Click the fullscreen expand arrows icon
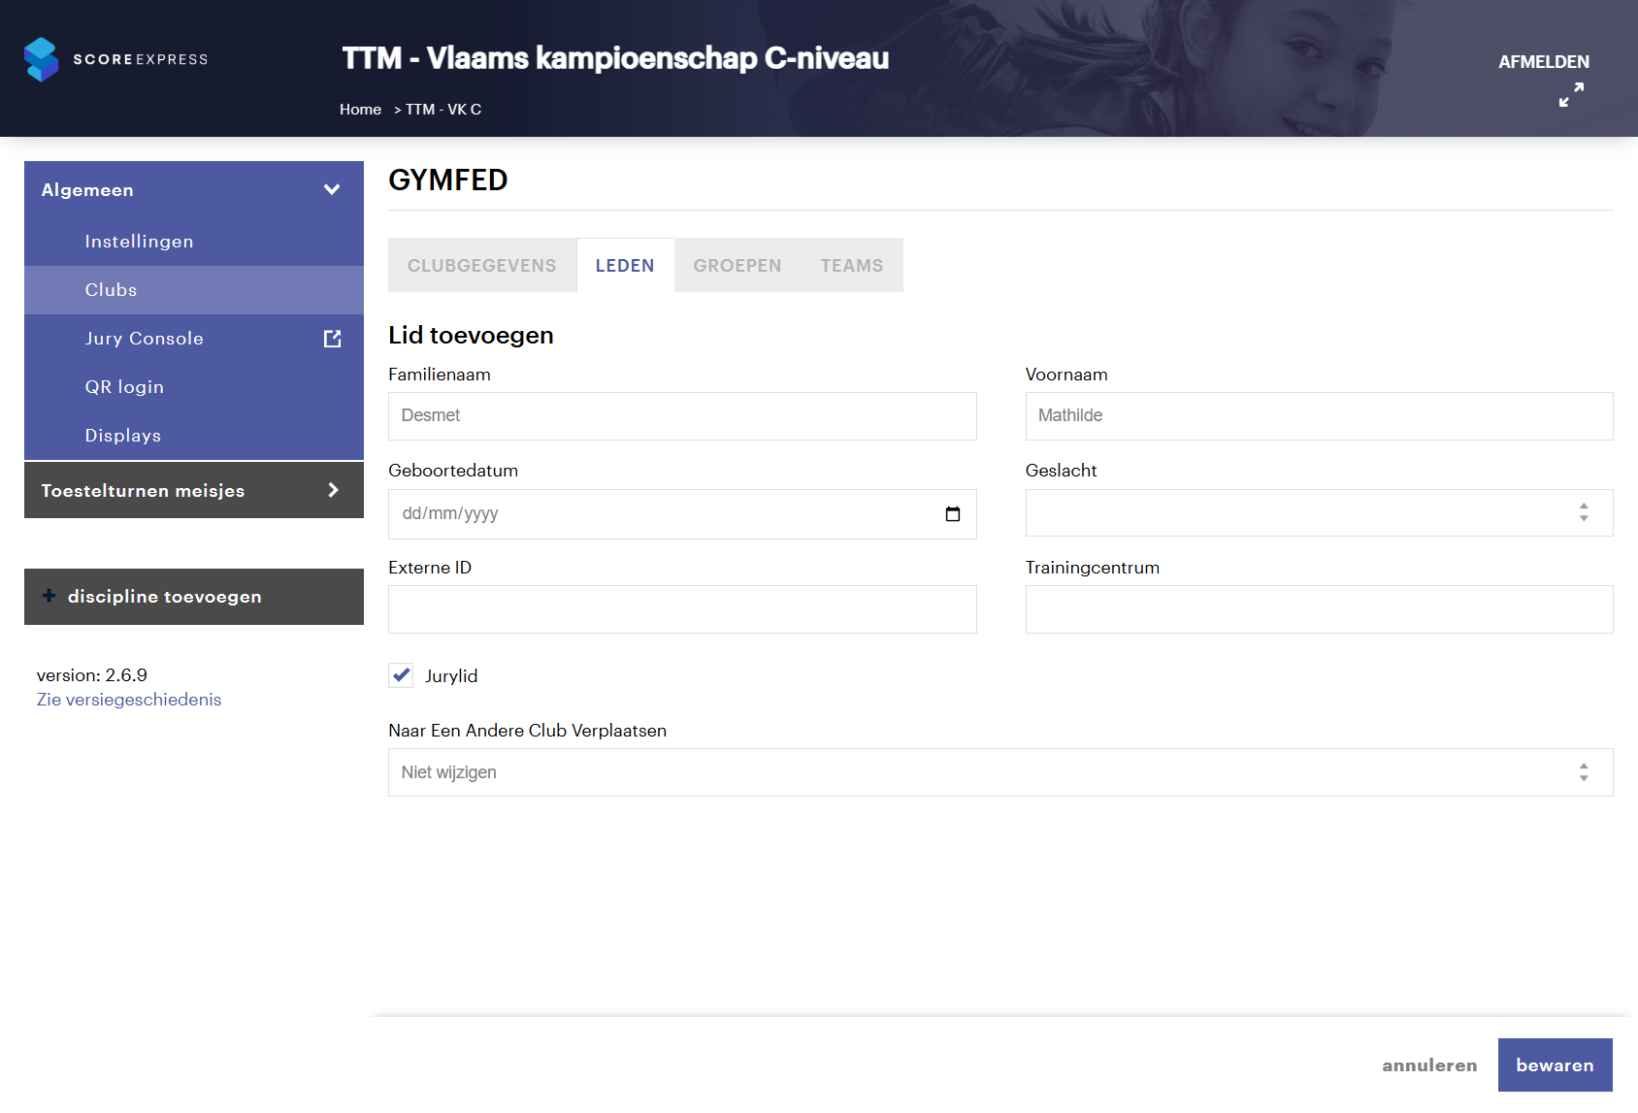The height and width of the screenshot is (1113, 1638). click(1571, 94)
